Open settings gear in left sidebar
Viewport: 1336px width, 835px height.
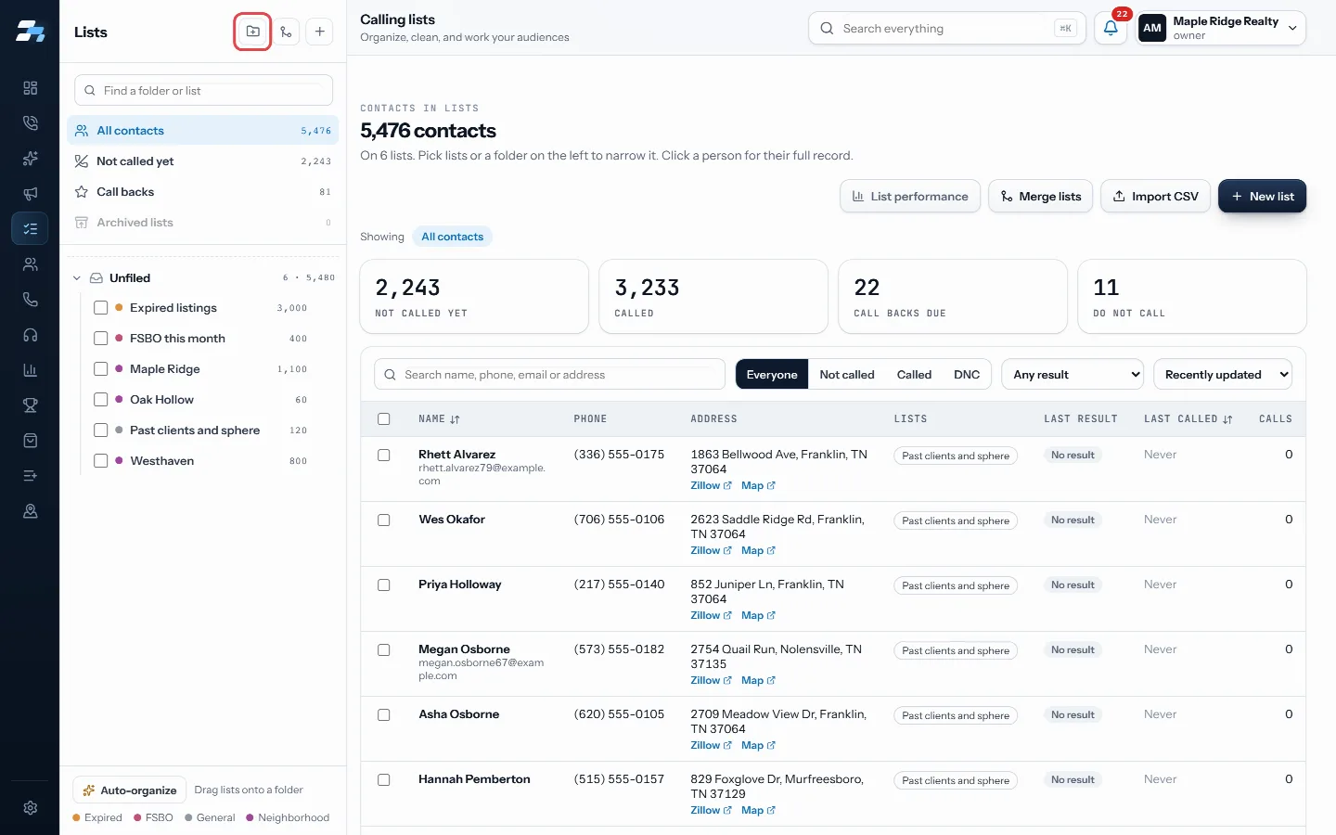30,808
